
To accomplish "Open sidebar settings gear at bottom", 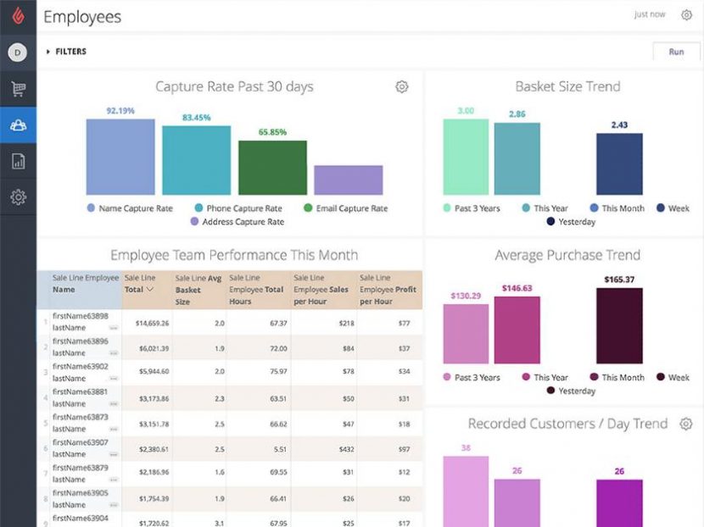I will [x=16, y=197].
